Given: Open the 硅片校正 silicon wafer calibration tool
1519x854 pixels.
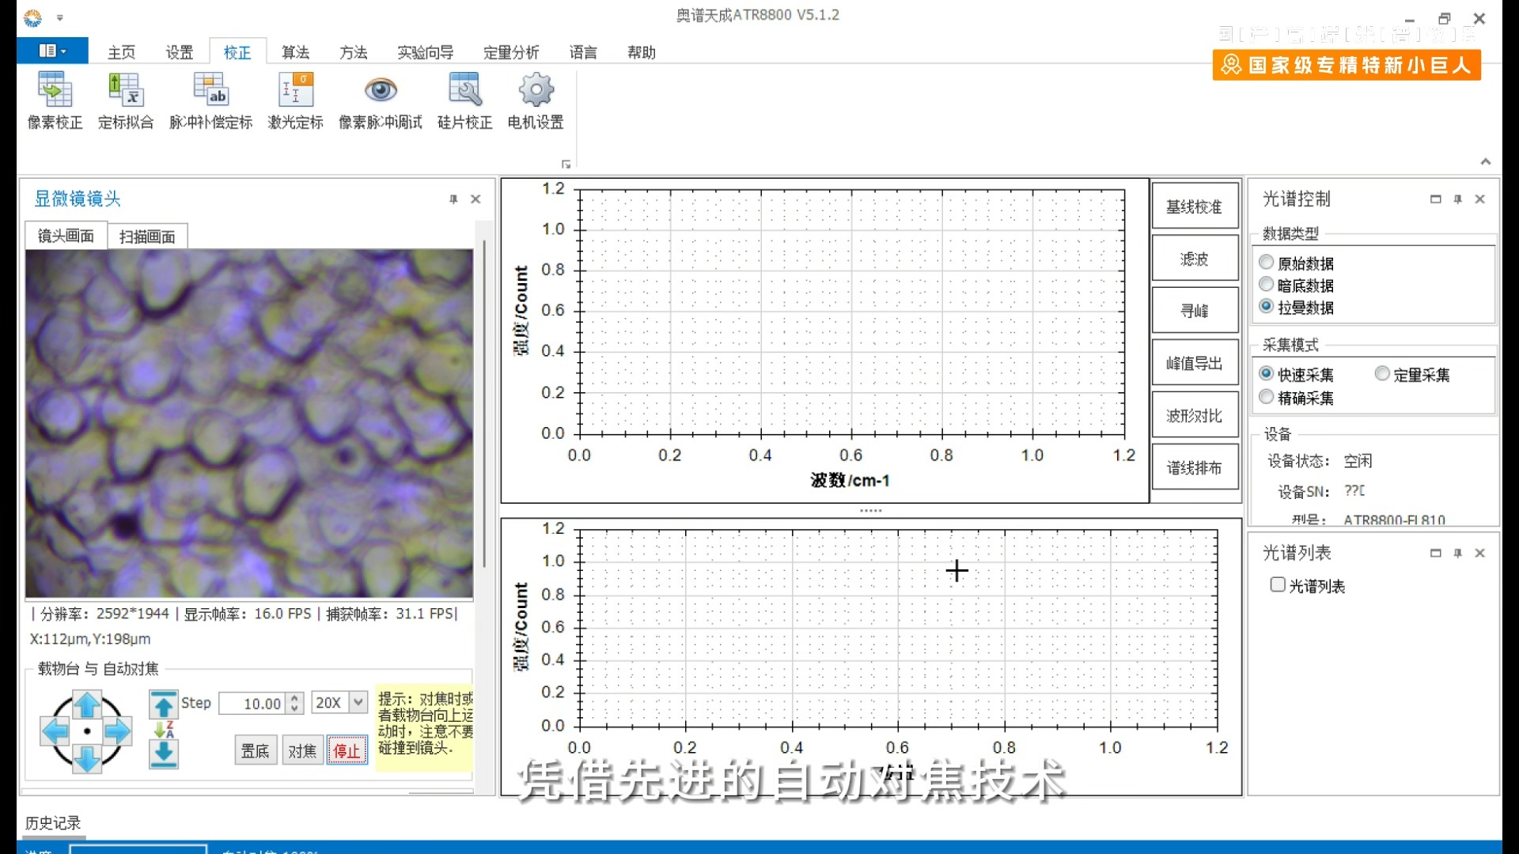Looking at the screenshot, I should [464, 101].
